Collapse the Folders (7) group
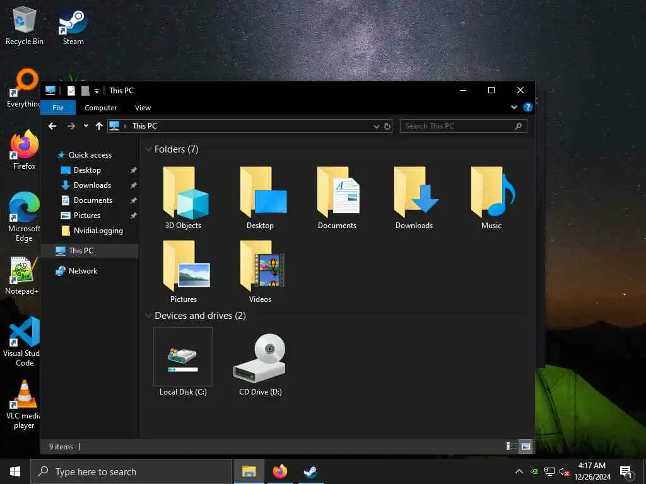Screen dimensions: 646x484 pos(148,149)
